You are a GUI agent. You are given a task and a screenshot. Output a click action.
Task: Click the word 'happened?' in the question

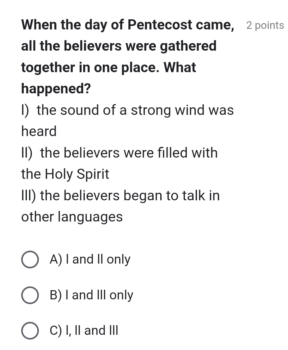click(56, 89)
